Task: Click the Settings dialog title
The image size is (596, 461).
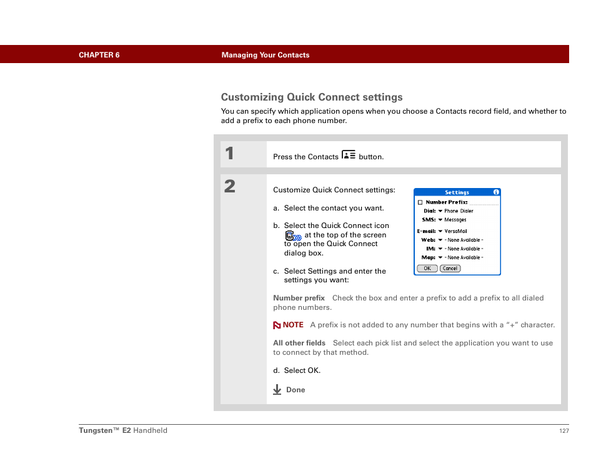Action: pos(457,192)
